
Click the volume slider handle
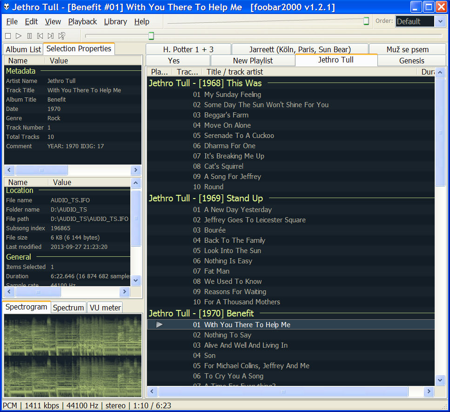pyautogui.click(x=366, y=21)
